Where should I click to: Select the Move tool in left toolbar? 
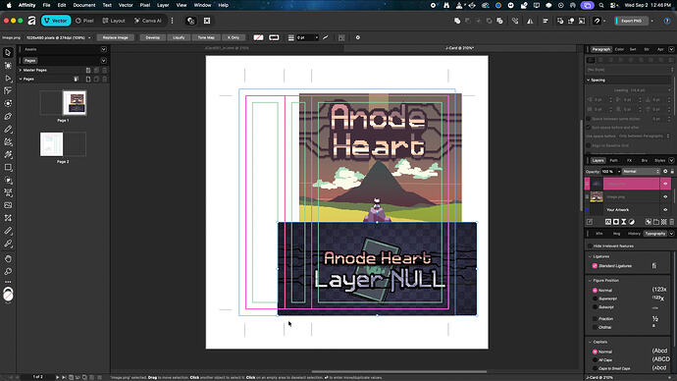point(8,53)
